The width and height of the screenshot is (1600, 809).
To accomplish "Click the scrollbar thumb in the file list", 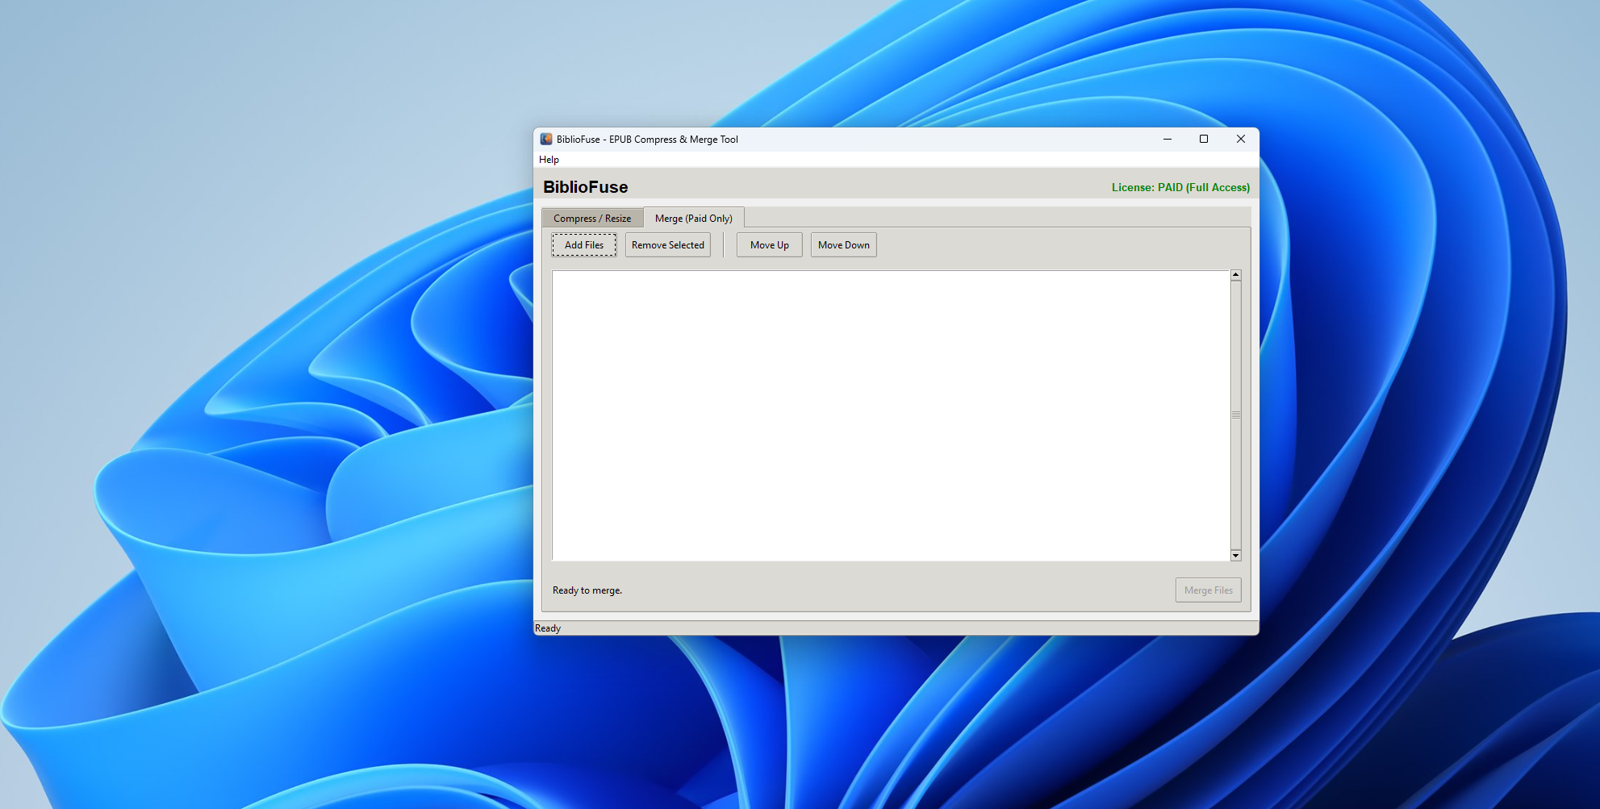I will coord(1235,415).
